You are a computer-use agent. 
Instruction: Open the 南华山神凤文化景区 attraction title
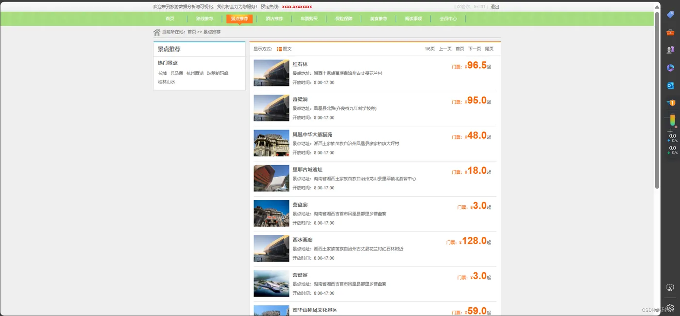tap(315, 310)
